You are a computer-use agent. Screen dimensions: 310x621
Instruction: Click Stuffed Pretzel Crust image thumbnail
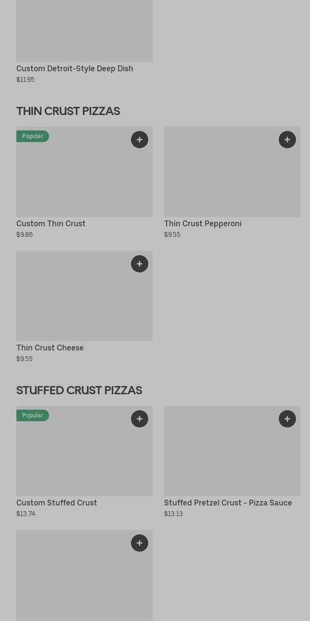(232, 457)
